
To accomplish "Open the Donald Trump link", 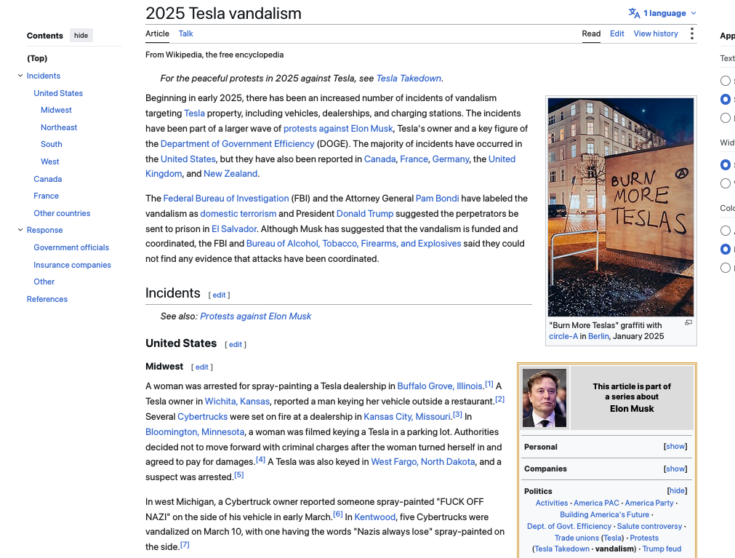I will tap(365, 214).
